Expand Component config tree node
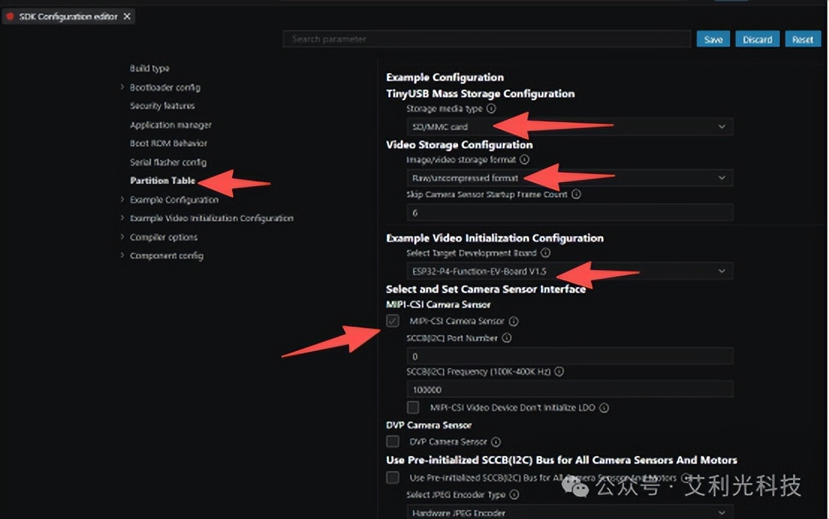 tap(122, 255)
